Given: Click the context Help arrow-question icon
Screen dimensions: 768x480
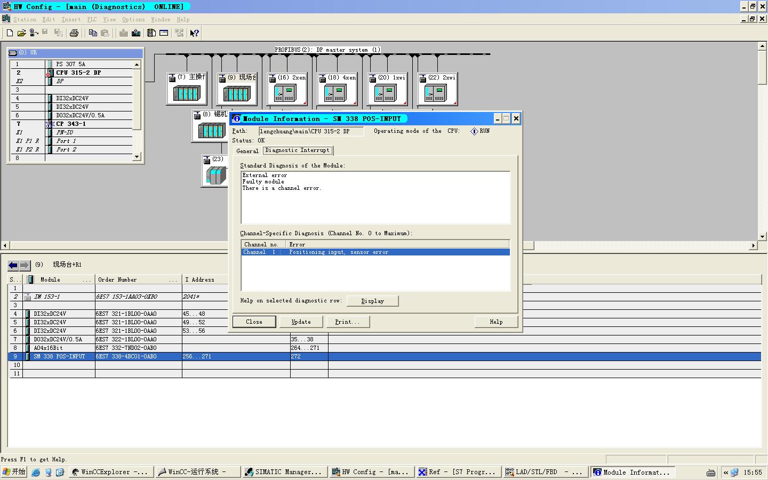Looking at the screenshot, I should [195, 33].
